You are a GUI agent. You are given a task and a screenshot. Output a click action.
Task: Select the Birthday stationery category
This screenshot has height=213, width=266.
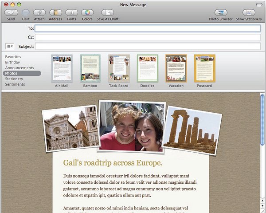pos(12,63)
